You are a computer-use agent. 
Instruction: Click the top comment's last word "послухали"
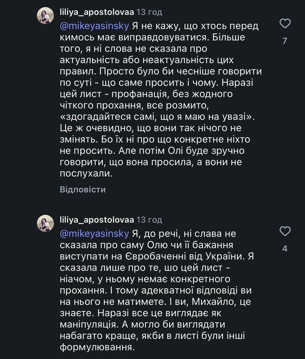[86, 174]
